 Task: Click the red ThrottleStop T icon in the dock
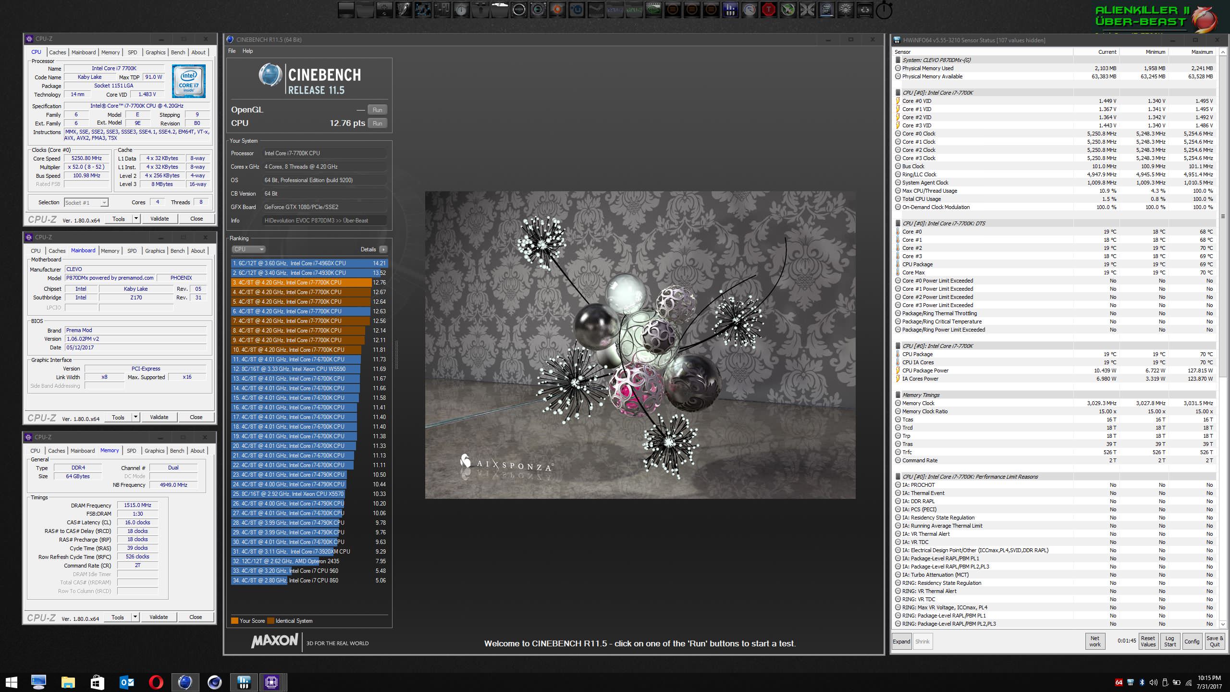769,10
